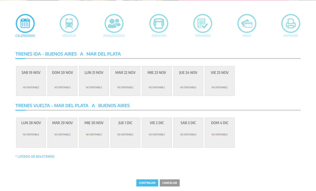316x191 pixels.
Task: Choose return date MIE 30 NOV
Action: pos(94,133)
